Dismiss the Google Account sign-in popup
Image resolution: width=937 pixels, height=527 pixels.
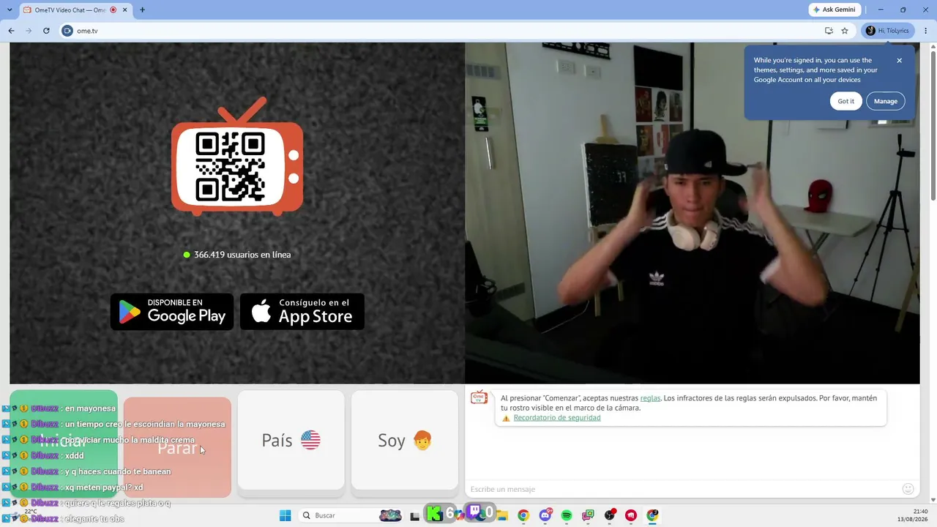point(900,61)
